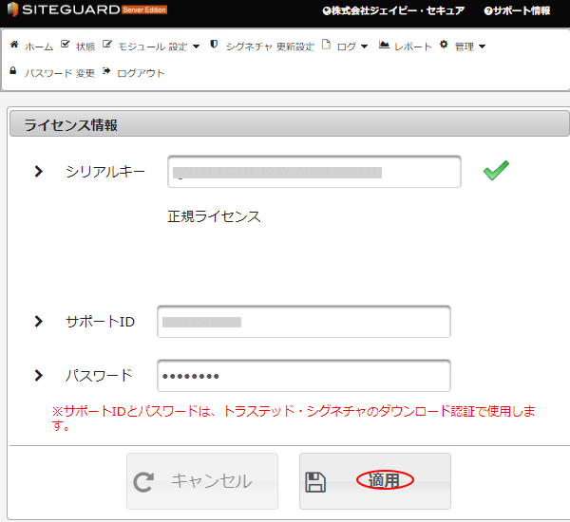Click the chart icon beside レポート
Image resolution: width=570 pixels, height=522 pixels.
click(384, 45)
